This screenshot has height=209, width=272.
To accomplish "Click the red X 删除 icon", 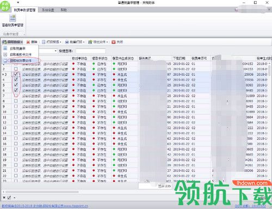I will (28, 42).
